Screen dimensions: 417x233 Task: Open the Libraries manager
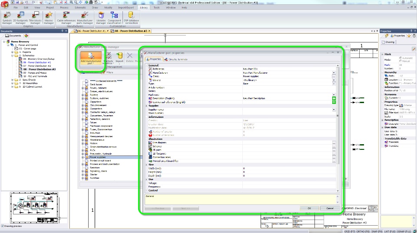101,18
